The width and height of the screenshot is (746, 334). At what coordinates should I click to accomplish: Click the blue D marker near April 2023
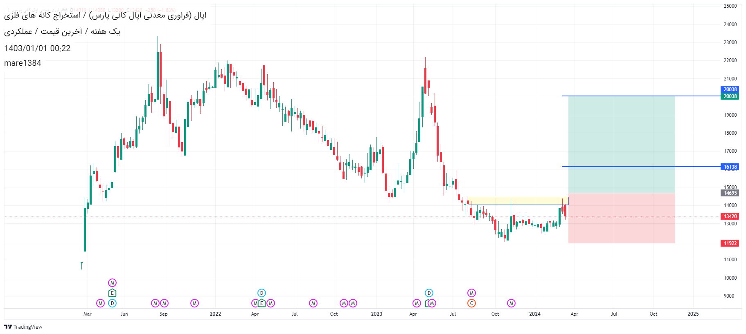(429, 293)
